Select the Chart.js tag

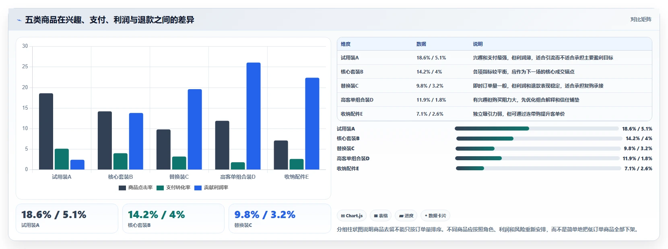pos(352,216)
